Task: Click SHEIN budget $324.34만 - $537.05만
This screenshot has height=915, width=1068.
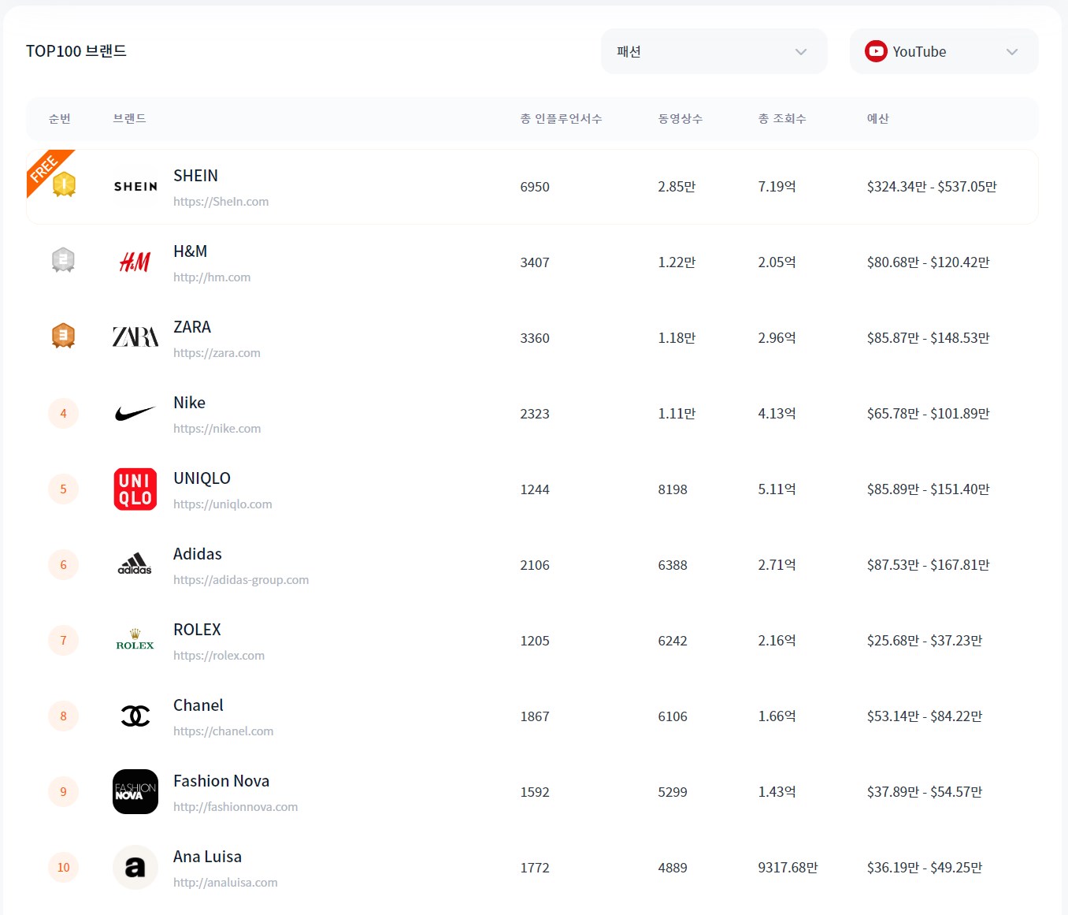Action: click(932, 187)
